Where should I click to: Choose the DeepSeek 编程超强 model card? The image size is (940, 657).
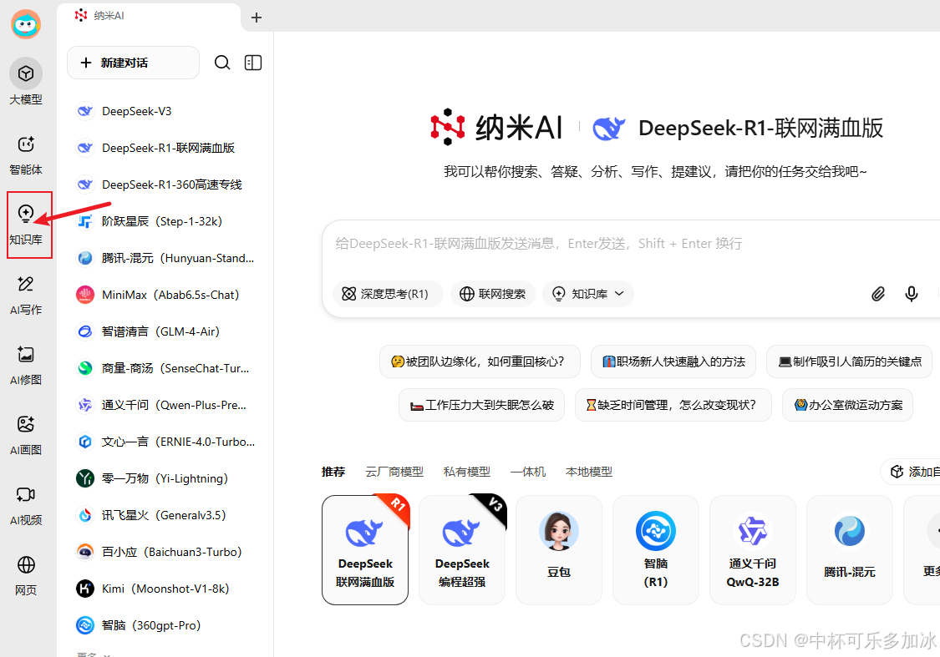(462, 550)
